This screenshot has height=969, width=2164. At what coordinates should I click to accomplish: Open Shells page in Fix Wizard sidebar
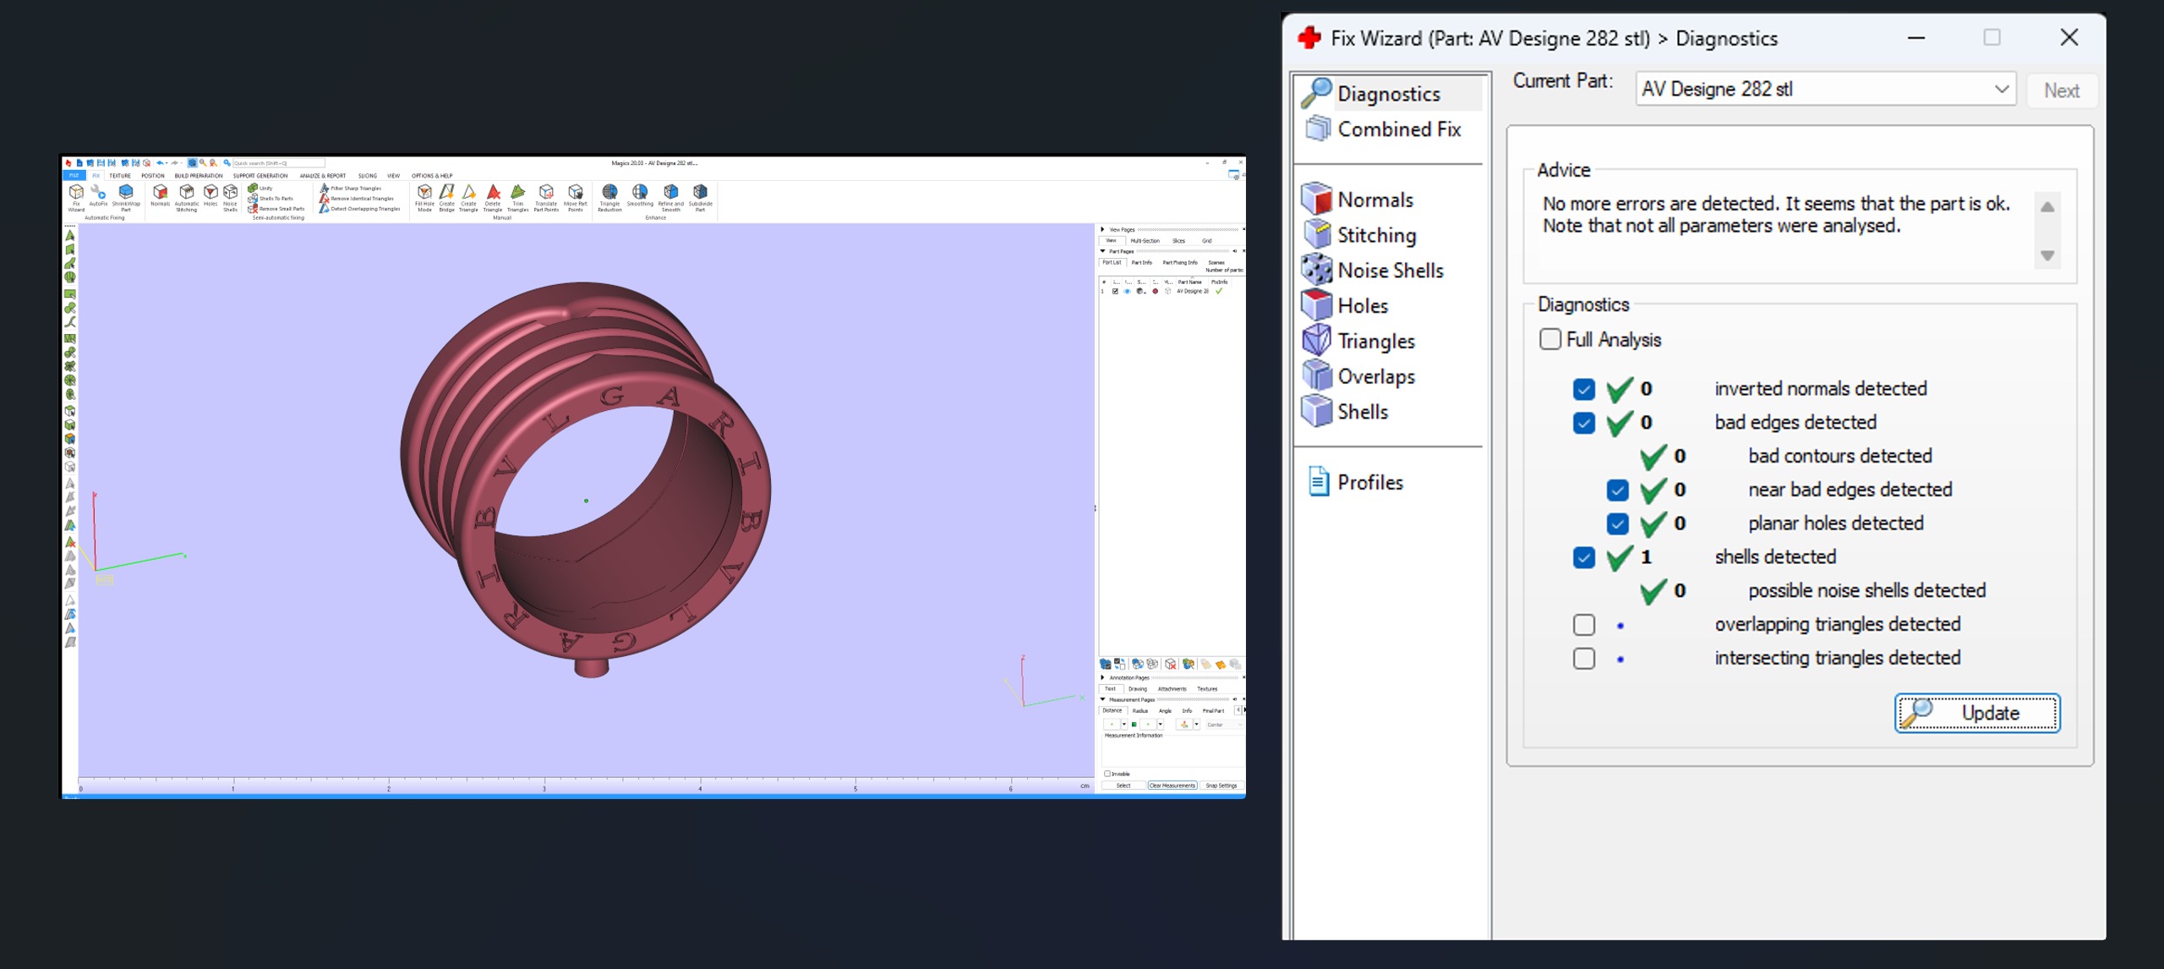coord(1345,412)
